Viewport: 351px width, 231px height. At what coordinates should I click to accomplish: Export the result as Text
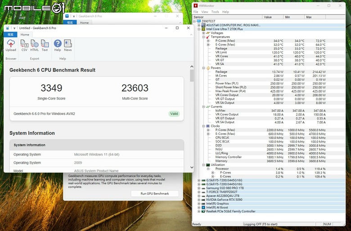coord(45,45)
